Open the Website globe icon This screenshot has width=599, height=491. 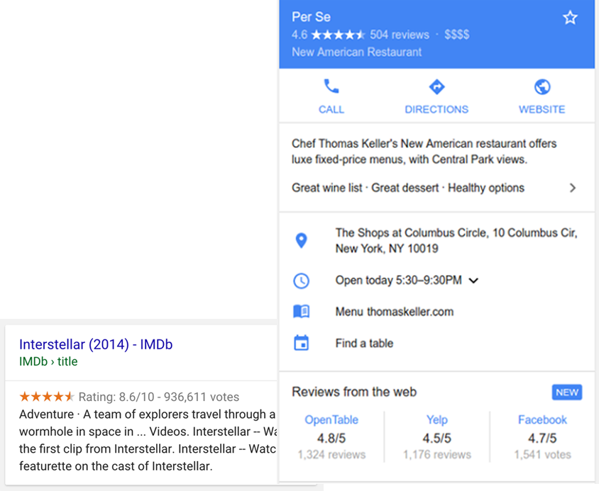542,88
